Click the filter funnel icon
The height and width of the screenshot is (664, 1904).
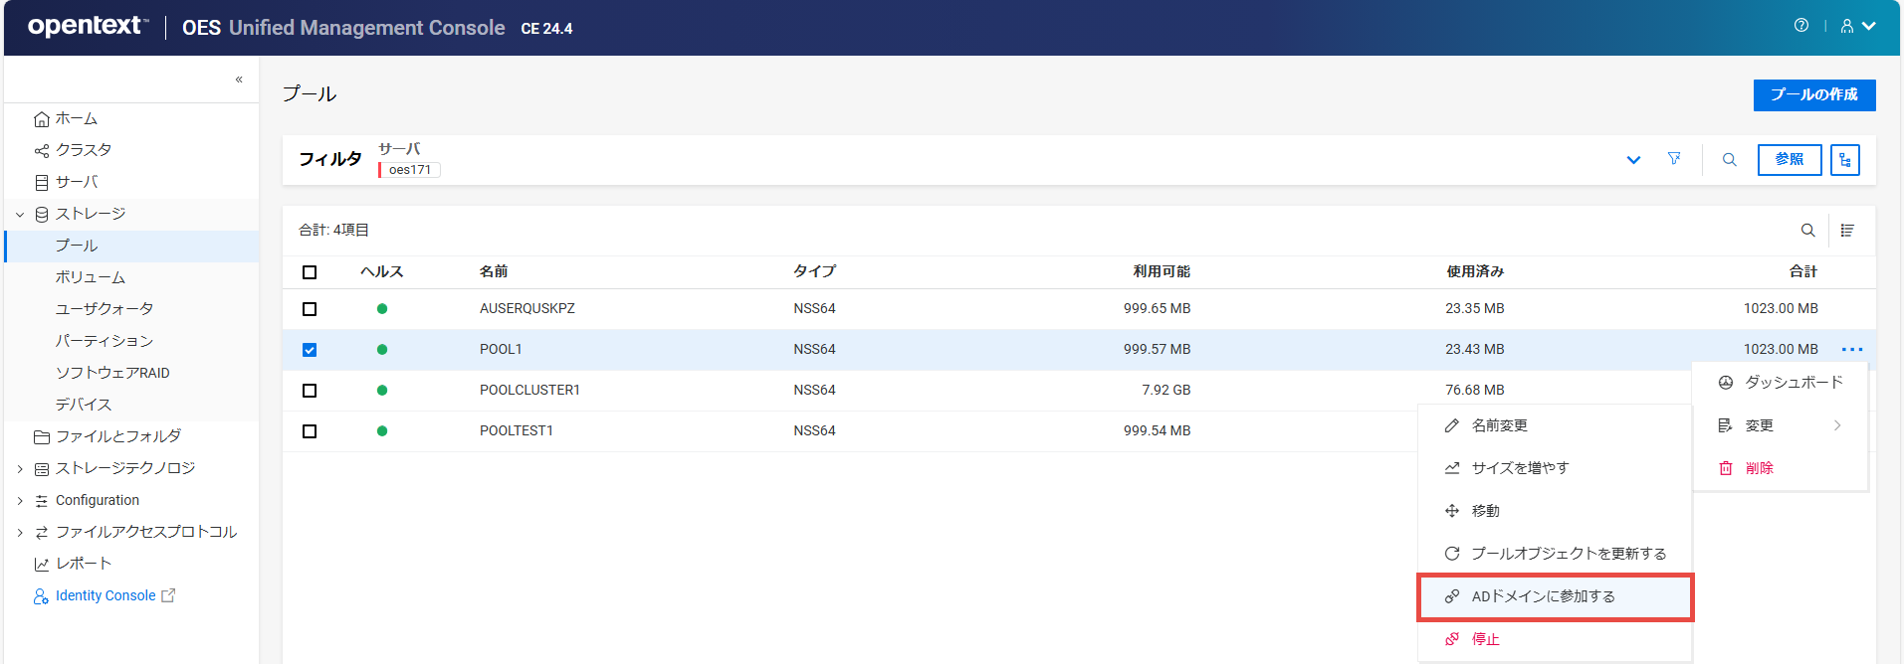pyautogui.click(x=1674, y=159)
